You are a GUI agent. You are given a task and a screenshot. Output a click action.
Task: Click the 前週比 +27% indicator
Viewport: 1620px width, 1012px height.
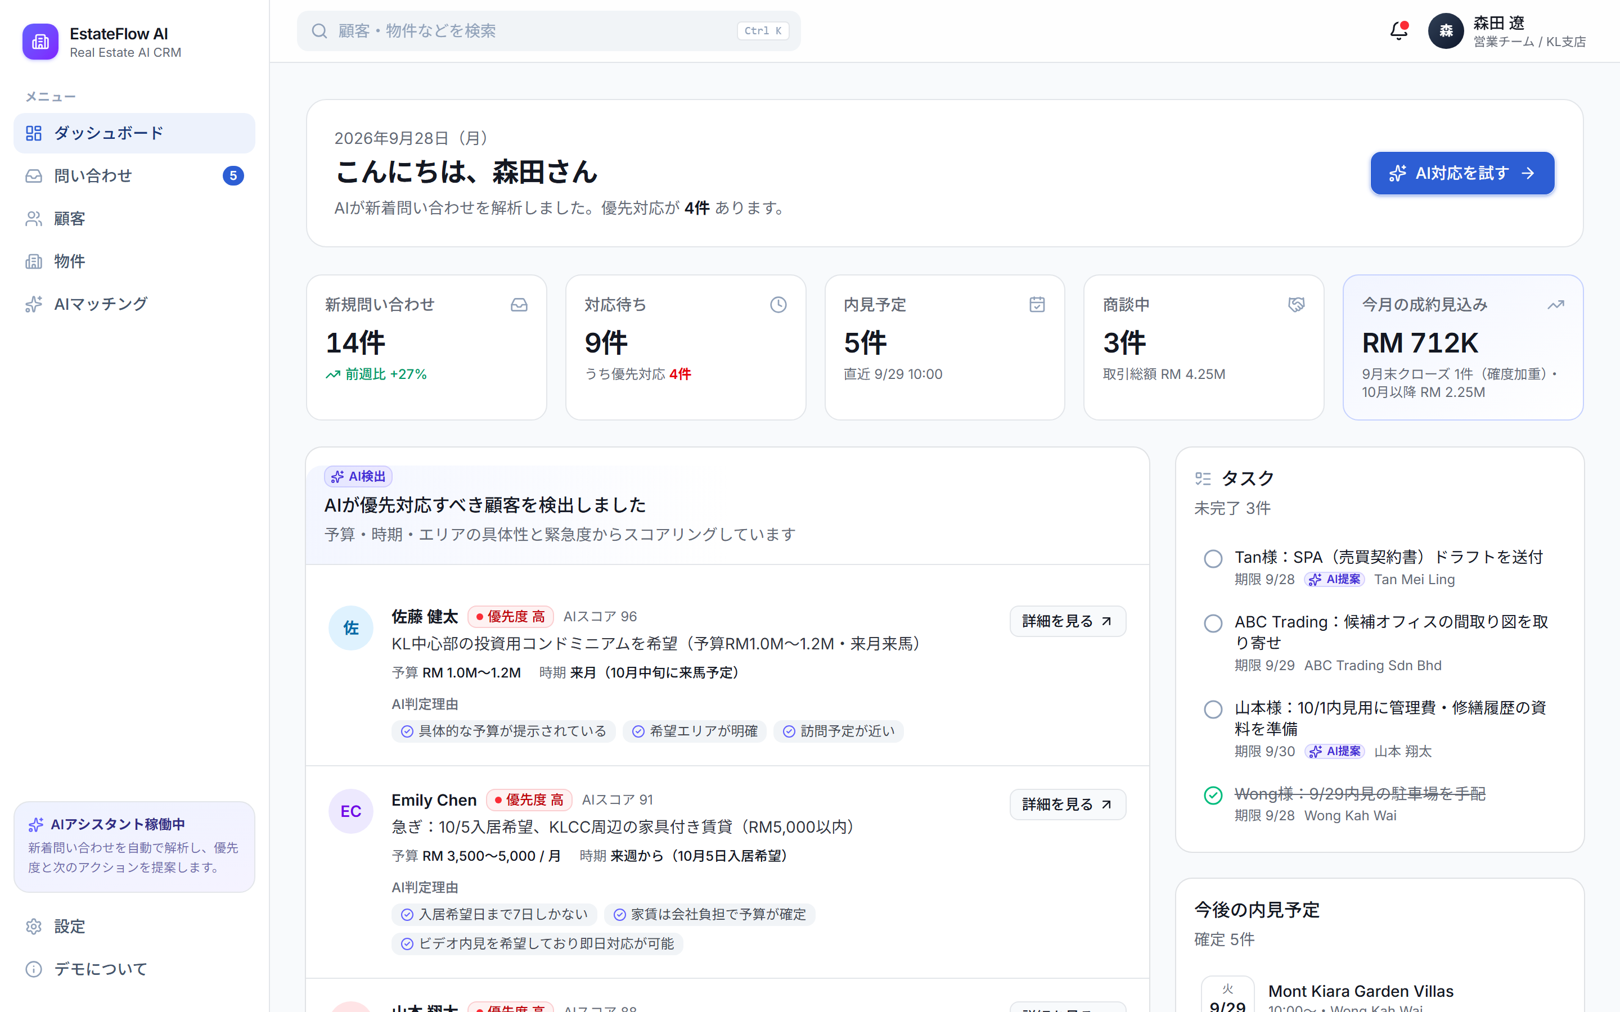pos(376,374)
